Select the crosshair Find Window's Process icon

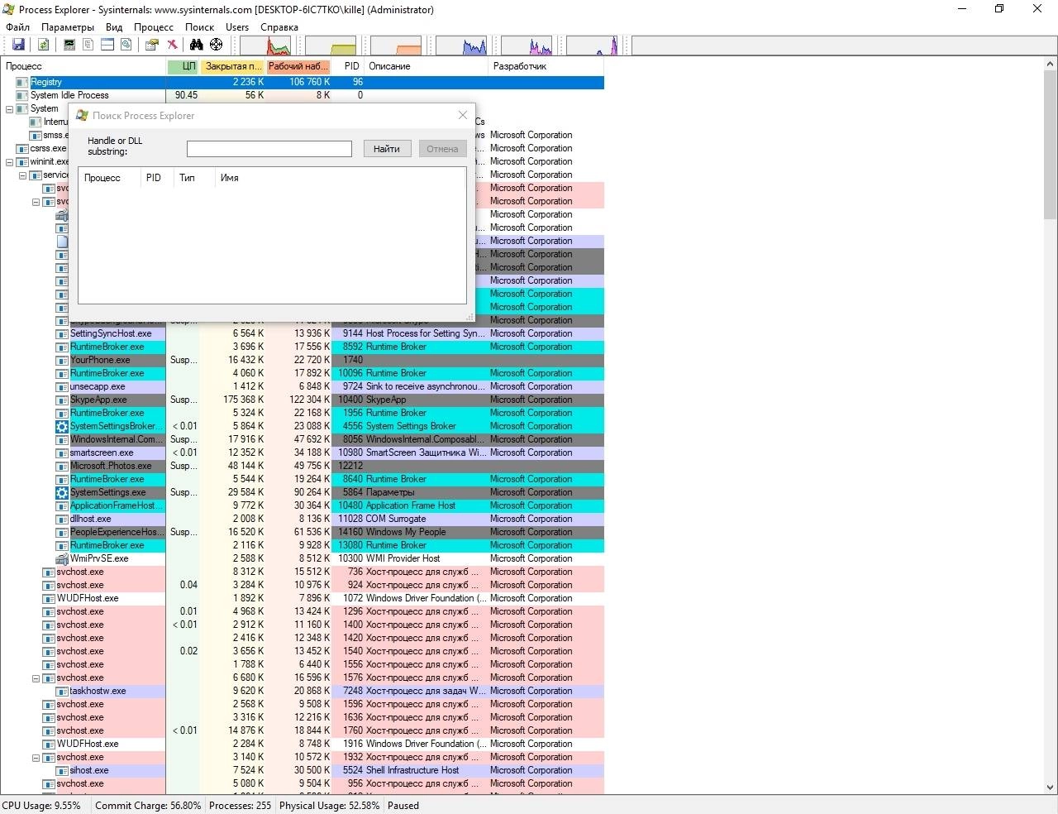coord(217,45)
